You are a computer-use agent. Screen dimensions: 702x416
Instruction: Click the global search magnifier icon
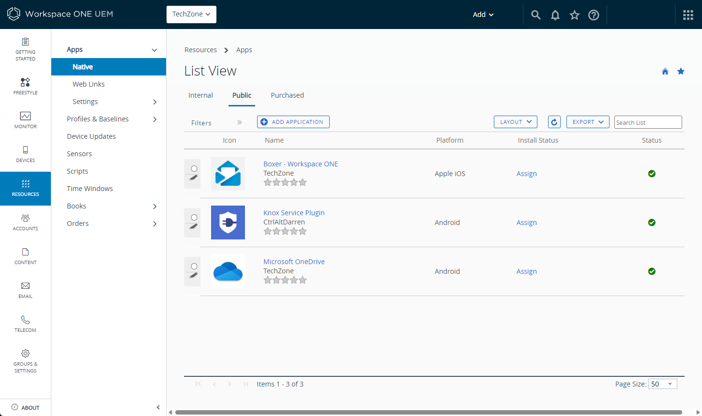click(536, 15)
